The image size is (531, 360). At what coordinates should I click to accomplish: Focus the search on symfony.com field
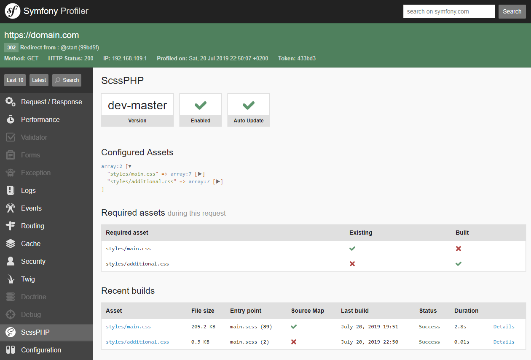pyautogui.click(x=449, y=11)
